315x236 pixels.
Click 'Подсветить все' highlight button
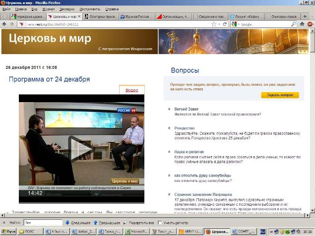click(x=138, y=223)
